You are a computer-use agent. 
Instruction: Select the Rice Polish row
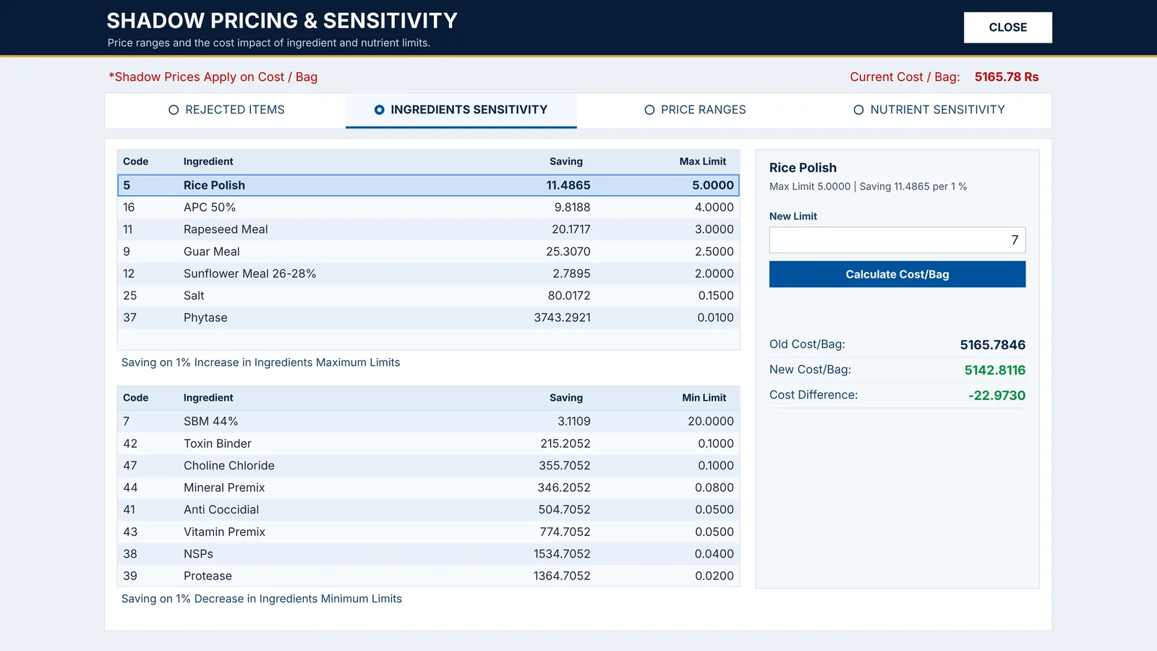tap(428, 185)
